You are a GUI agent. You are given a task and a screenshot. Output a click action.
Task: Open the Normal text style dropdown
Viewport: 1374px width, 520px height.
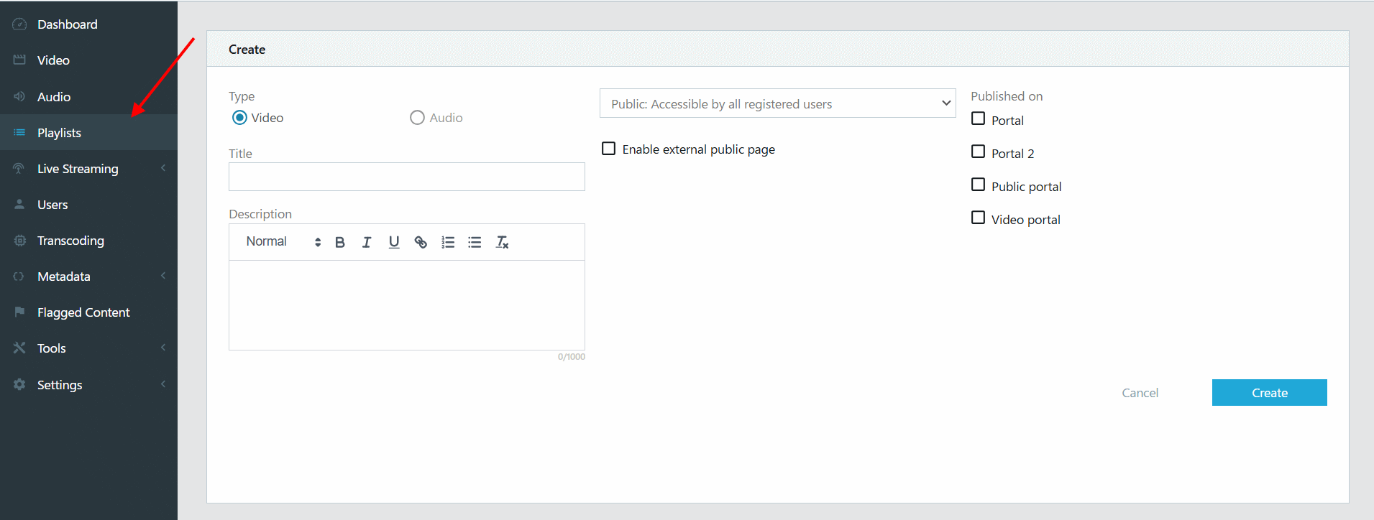pos(283,242)
